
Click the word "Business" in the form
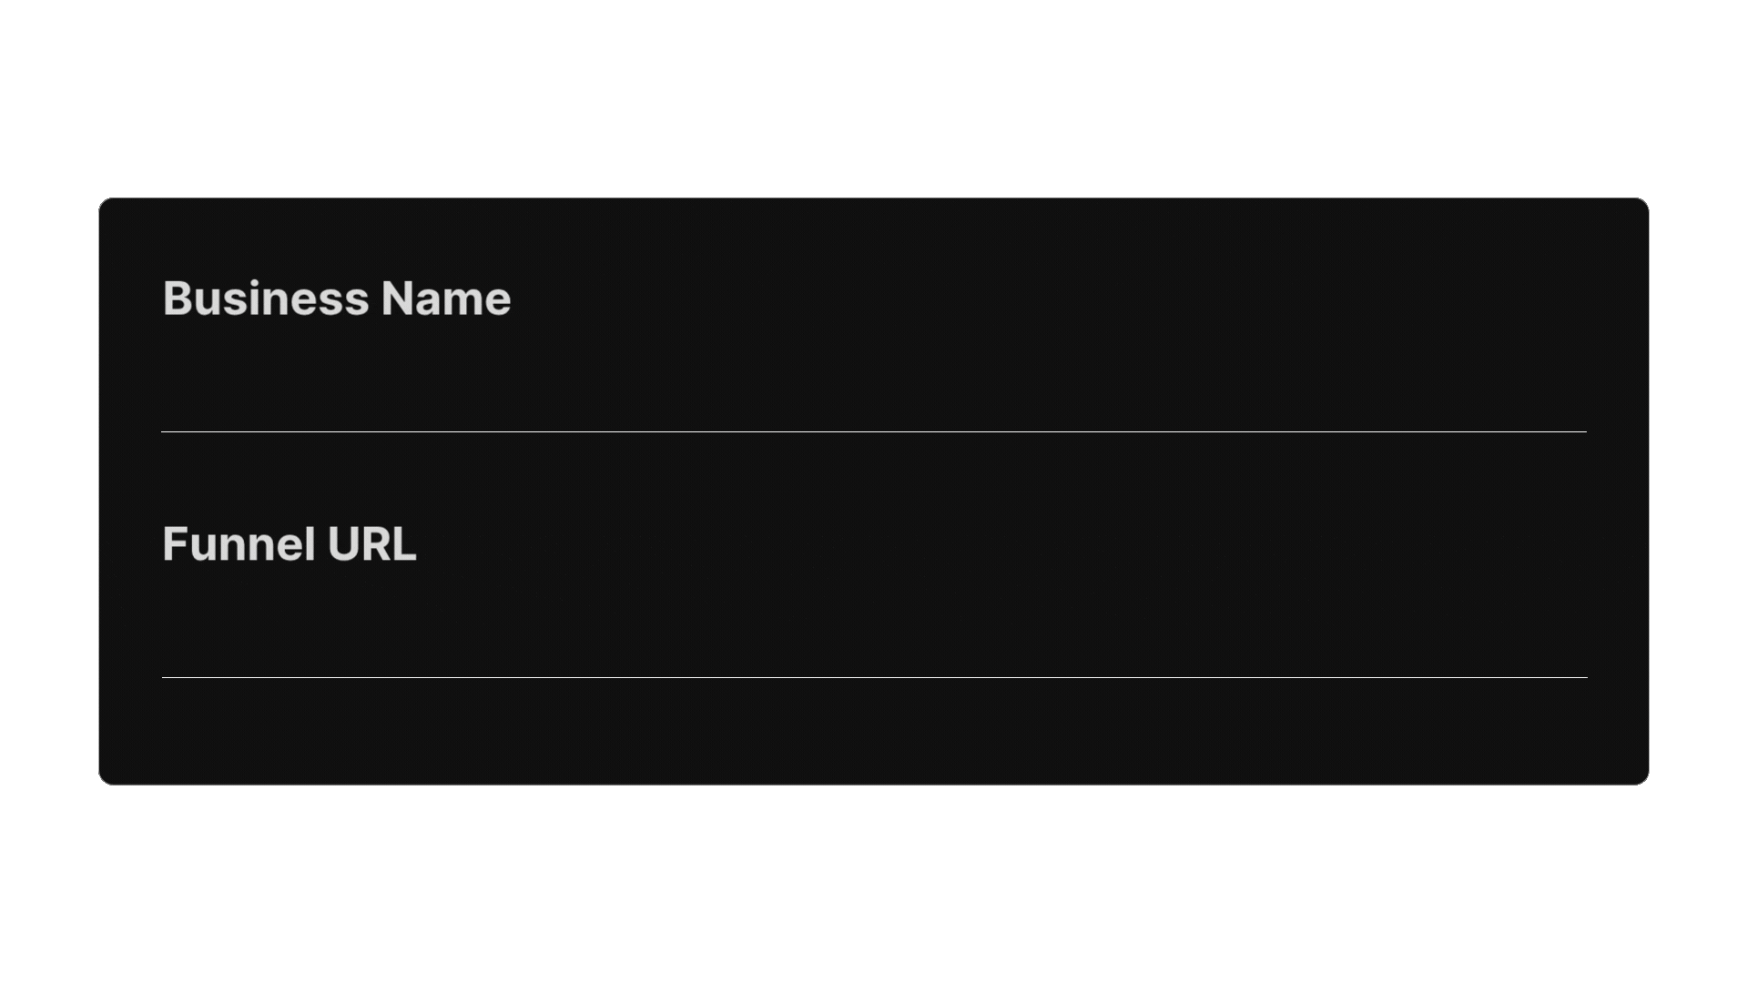click(266, 299)
